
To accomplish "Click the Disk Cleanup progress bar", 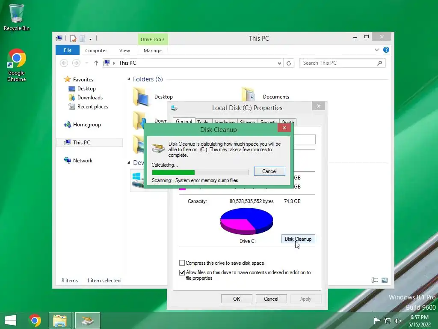I will tap(200, 172).
